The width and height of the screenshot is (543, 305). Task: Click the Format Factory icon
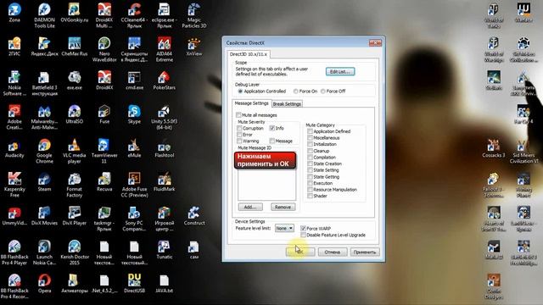tap(75, 185)
